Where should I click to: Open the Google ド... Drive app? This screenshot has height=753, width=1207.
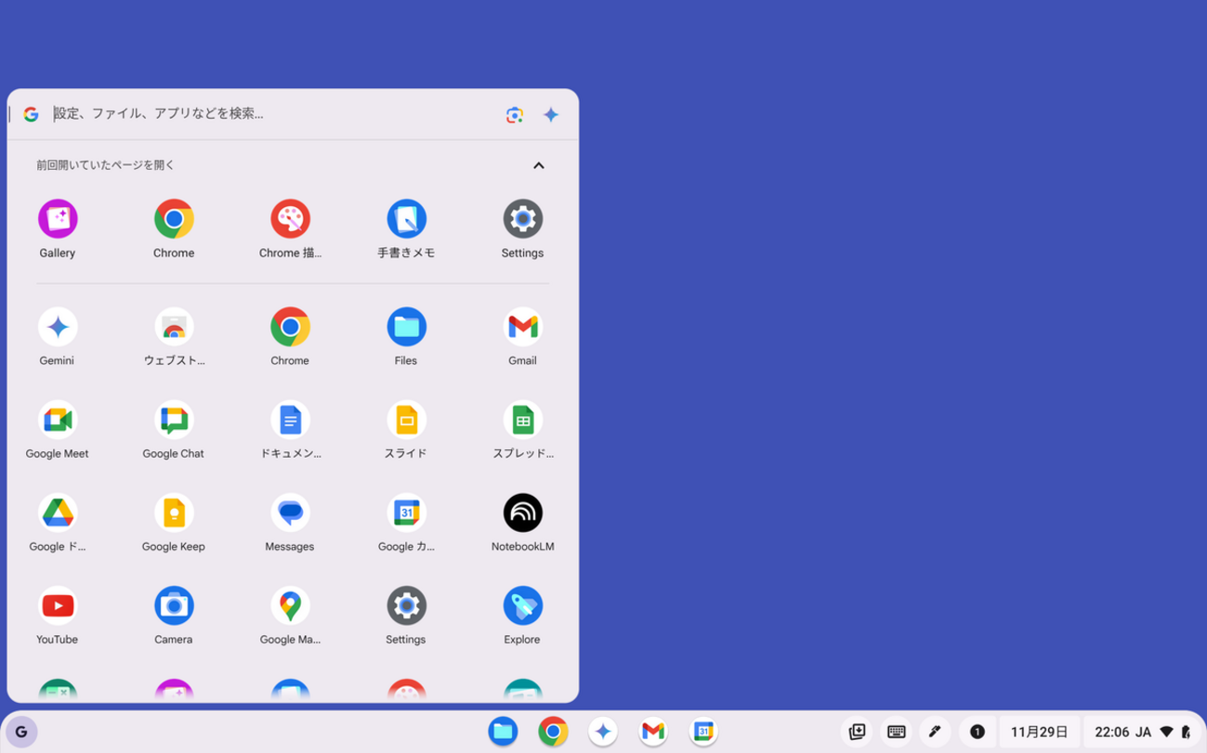coord(58,513)
